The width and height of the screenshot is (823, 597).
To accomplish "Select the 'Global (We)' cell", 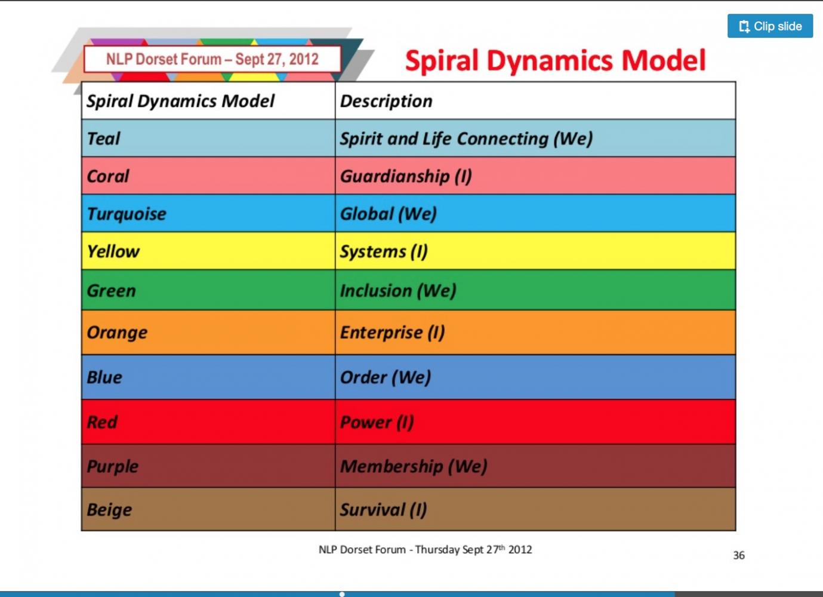I will tap(535, 214).
